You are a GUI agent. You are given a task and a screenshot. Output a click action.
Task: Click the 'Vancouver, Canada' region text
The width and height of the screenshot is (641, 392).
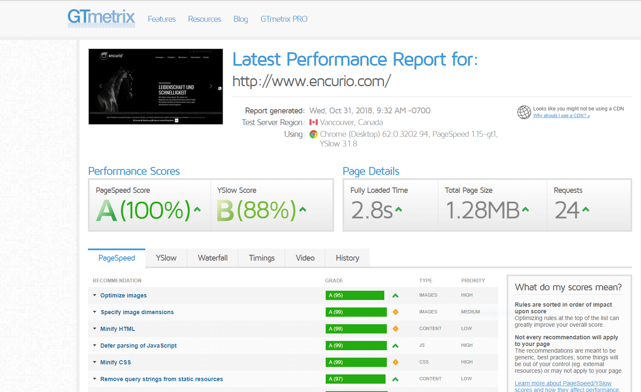(351, 123)
